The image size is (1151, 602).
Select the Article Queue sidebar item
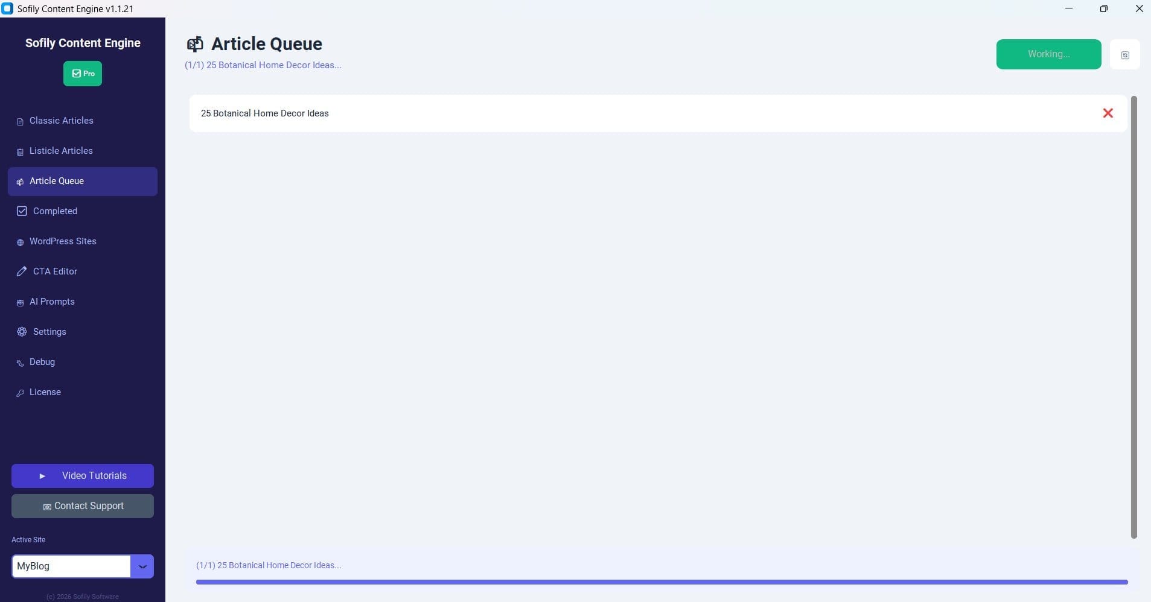point(83,181)
